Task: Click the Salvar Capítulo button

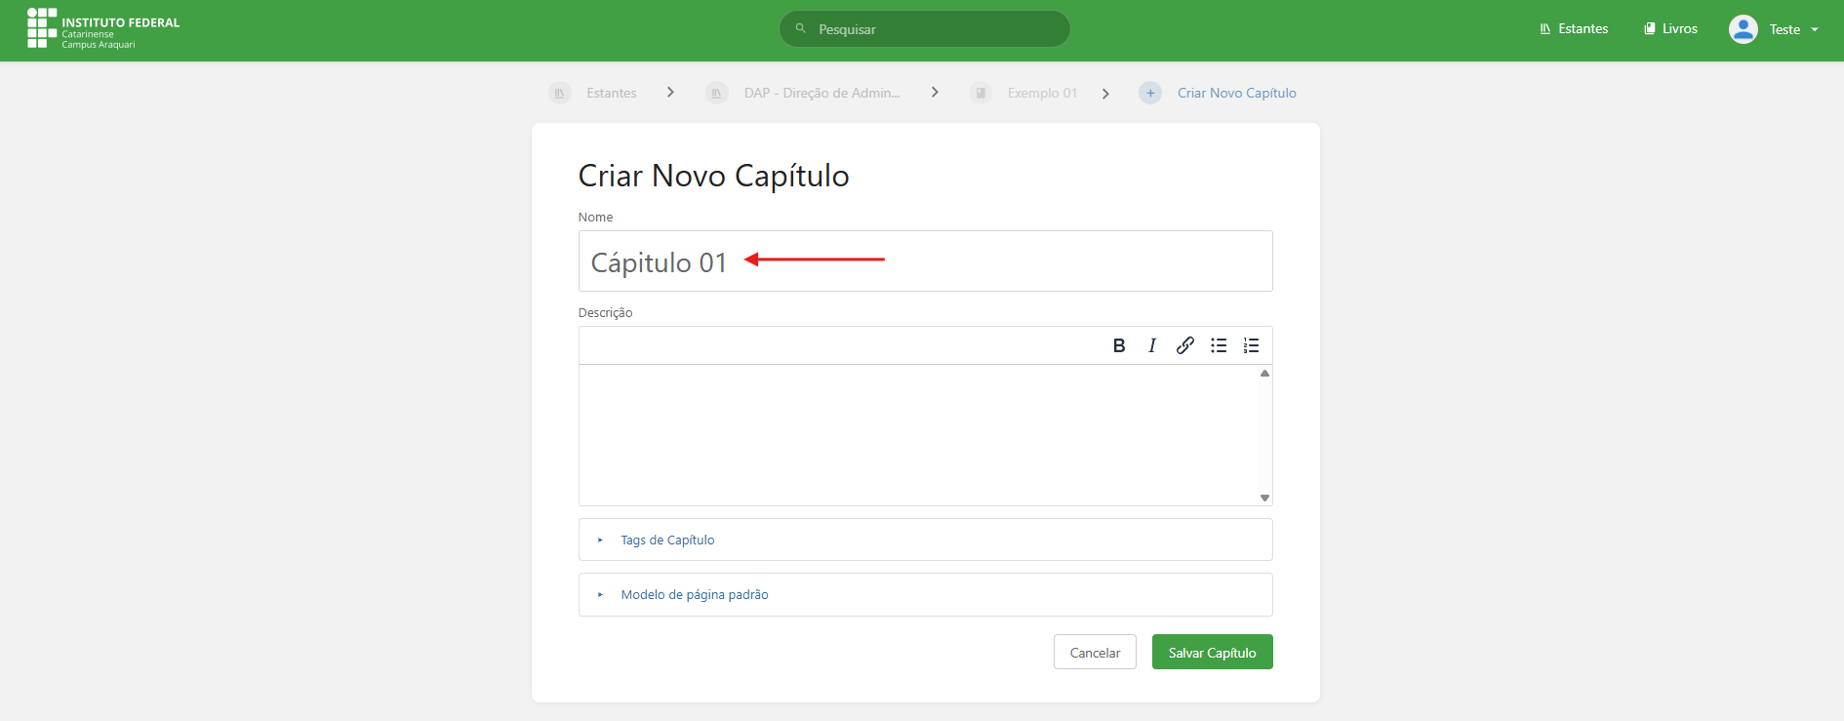Action: point(1212,652)
